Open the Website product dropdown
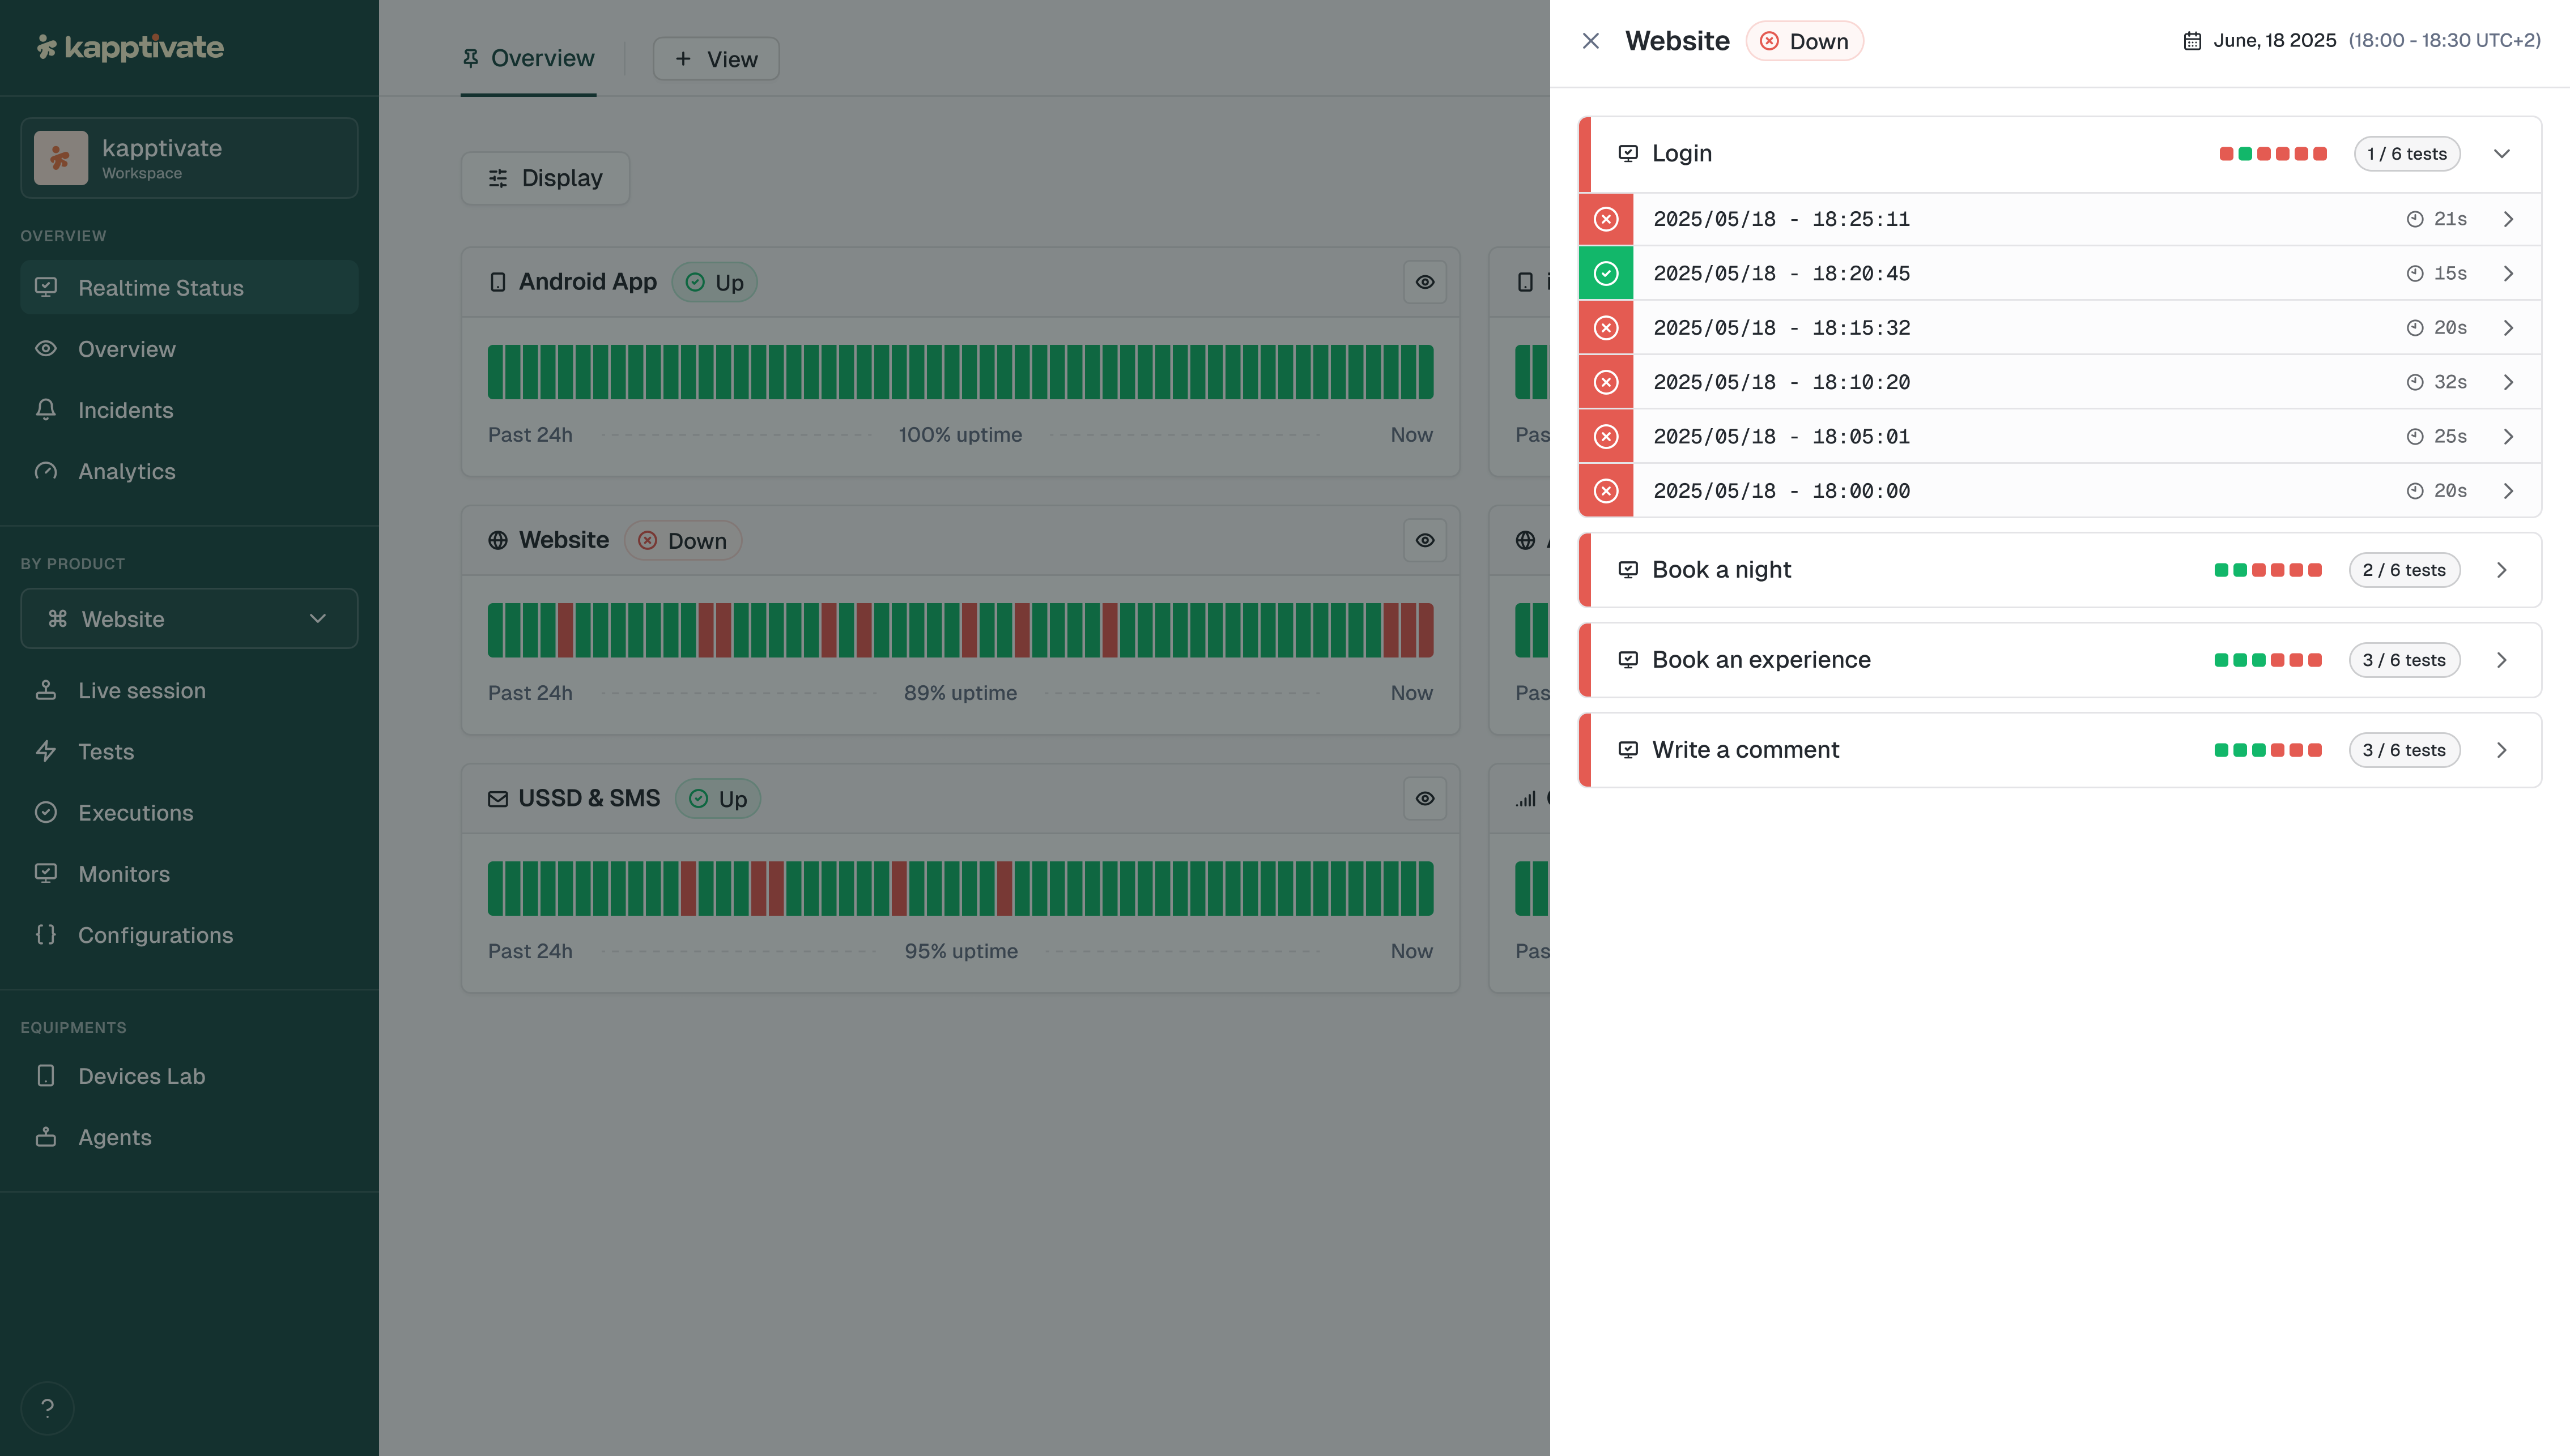Image resolution: width=2570 pixels, height=1456 pixels. (x=189, y=619)
